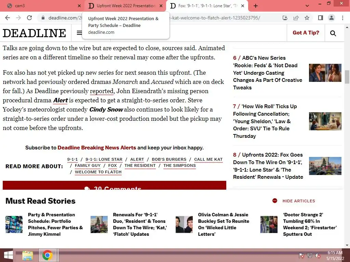The image size is (350, 262).
Task: Read 'How We Roll' ratings story
Action: 265,121
